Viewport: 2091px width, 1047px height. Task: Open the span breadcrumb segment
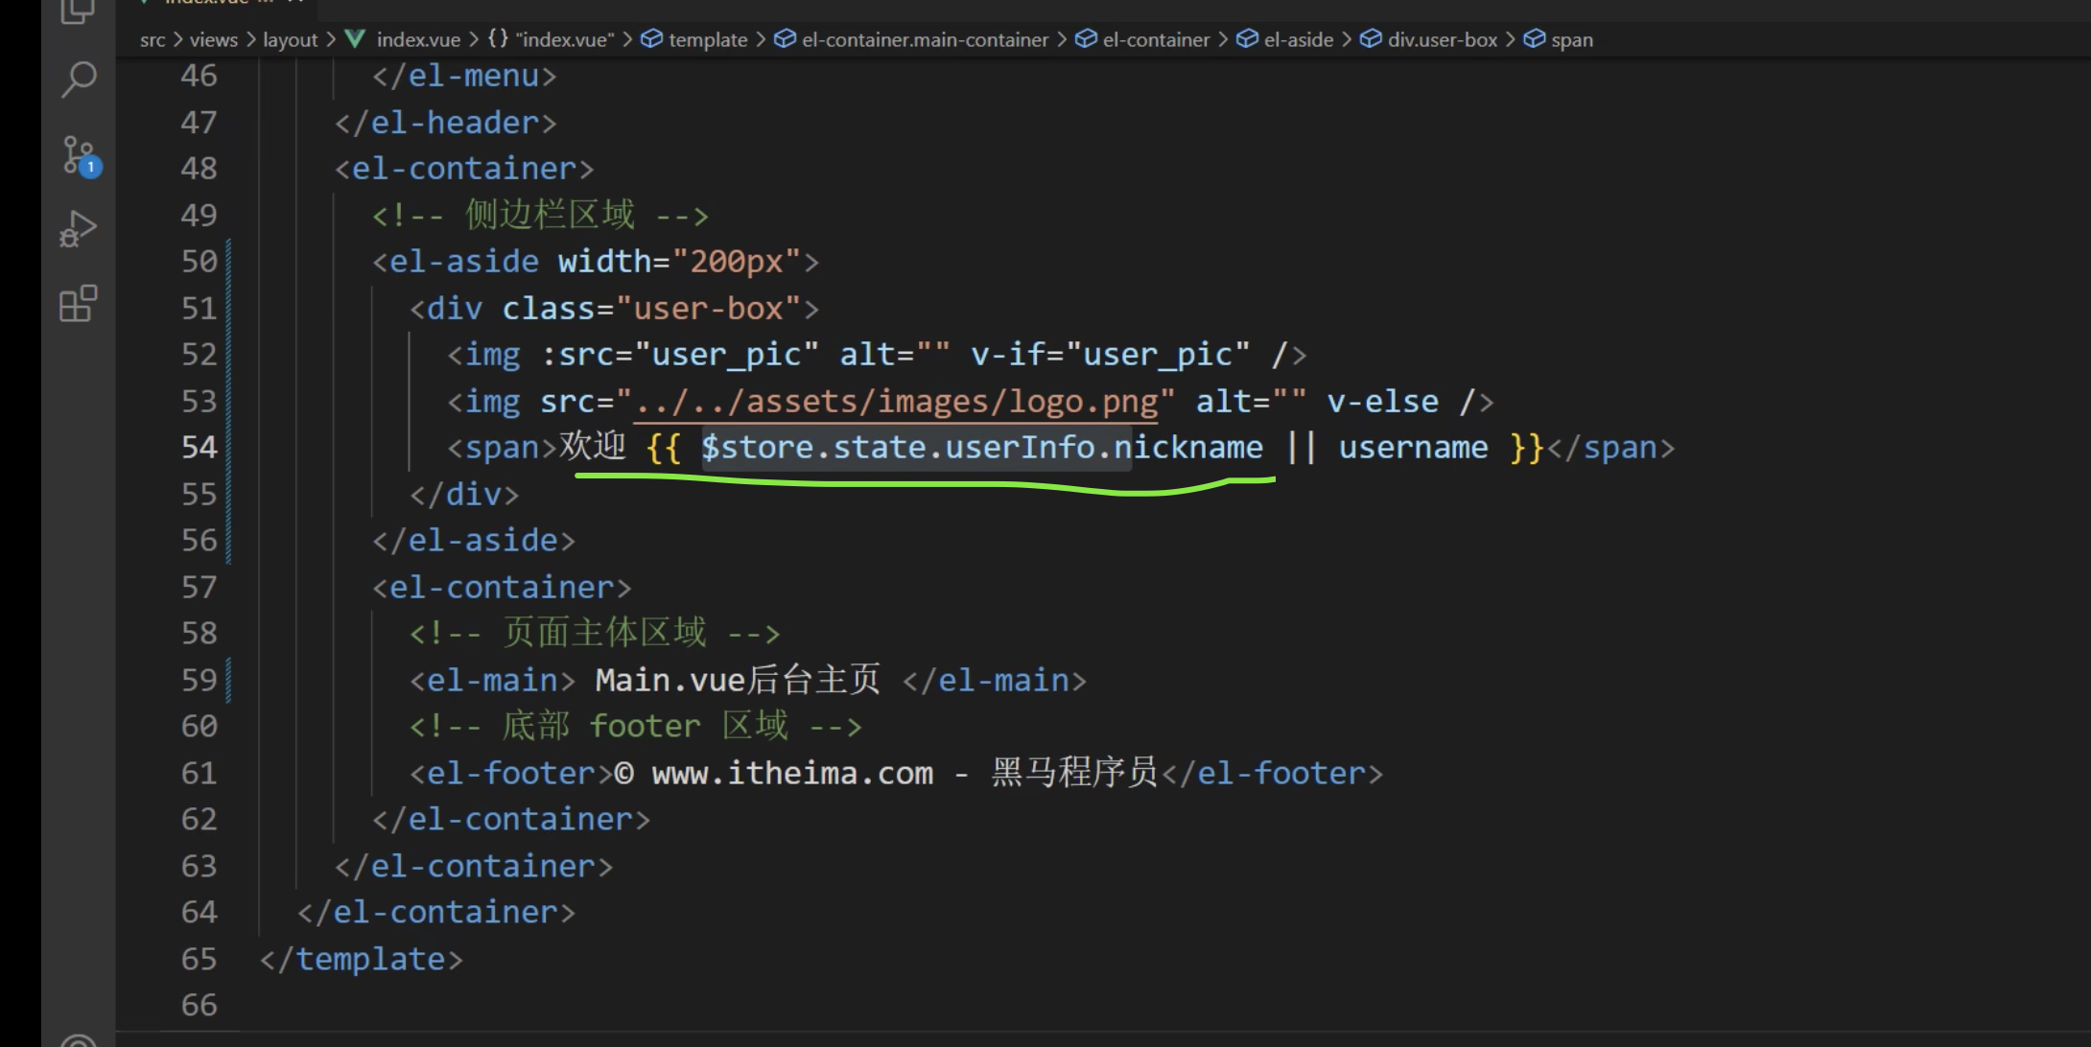point(1559,39)
